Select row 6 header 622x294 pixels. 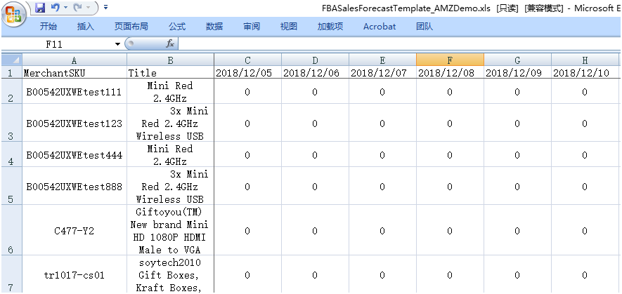10,230
